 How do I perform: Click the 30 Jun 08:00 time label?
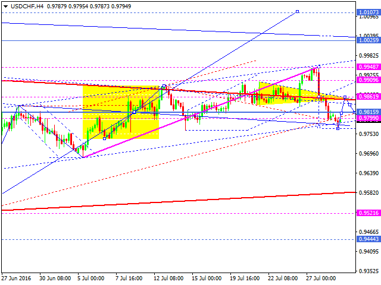(x=55, y=278)
